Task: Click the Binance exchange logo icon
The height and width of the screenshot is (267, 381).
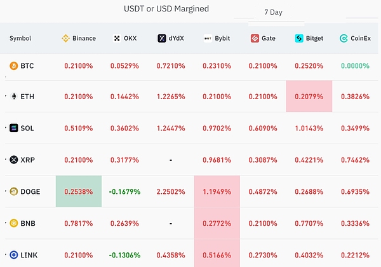Action: coord(65,38)
